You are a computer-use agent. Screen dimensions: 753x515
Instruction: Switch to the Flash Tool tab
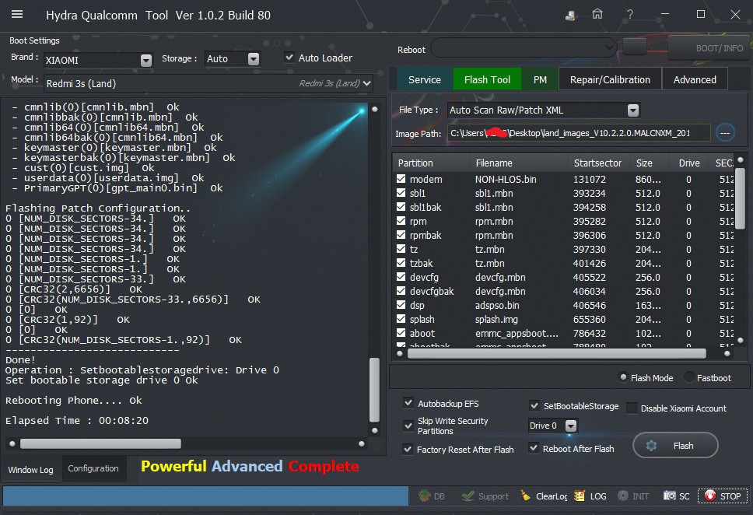tap(487, 79)
